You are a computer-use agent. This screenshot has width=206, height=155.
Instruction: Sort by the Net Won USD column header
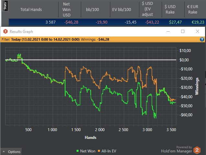67,9
